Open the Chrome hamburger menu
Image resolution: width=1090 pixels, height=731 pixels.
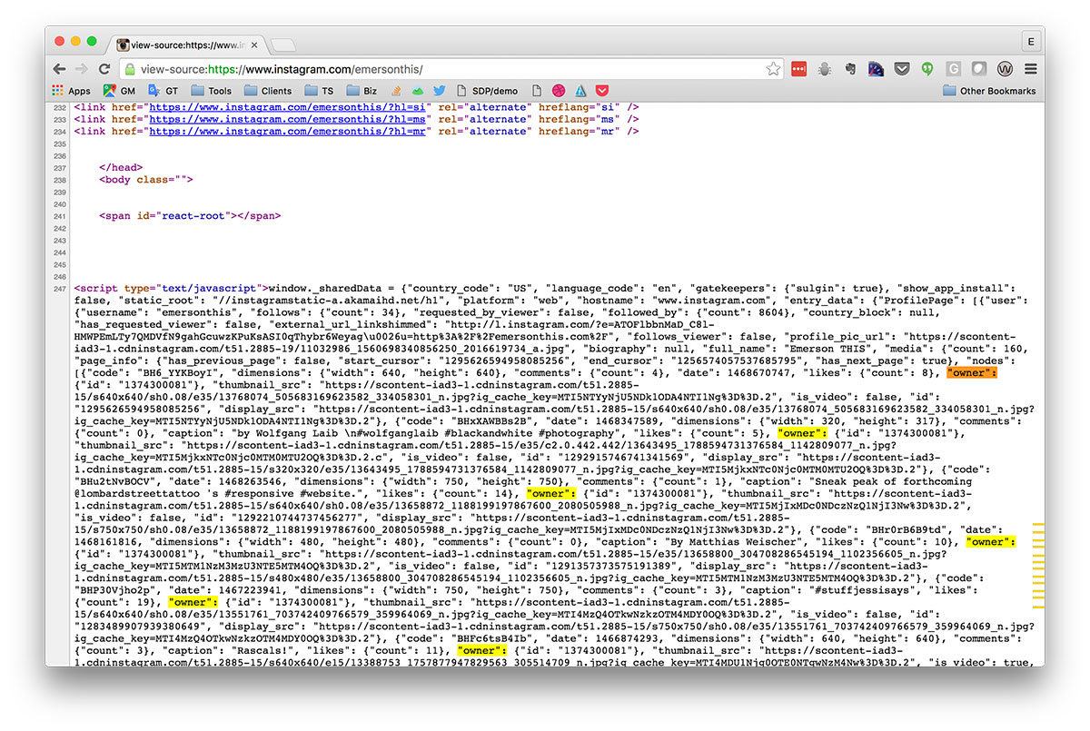tap(1031, 69)
